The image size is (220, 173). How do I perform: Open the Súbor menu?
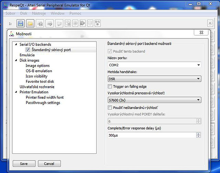click(x=11, y=13)
